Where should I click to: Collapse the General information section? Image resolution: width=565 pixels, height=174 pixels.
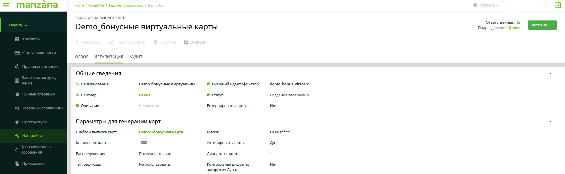point(550,73)
